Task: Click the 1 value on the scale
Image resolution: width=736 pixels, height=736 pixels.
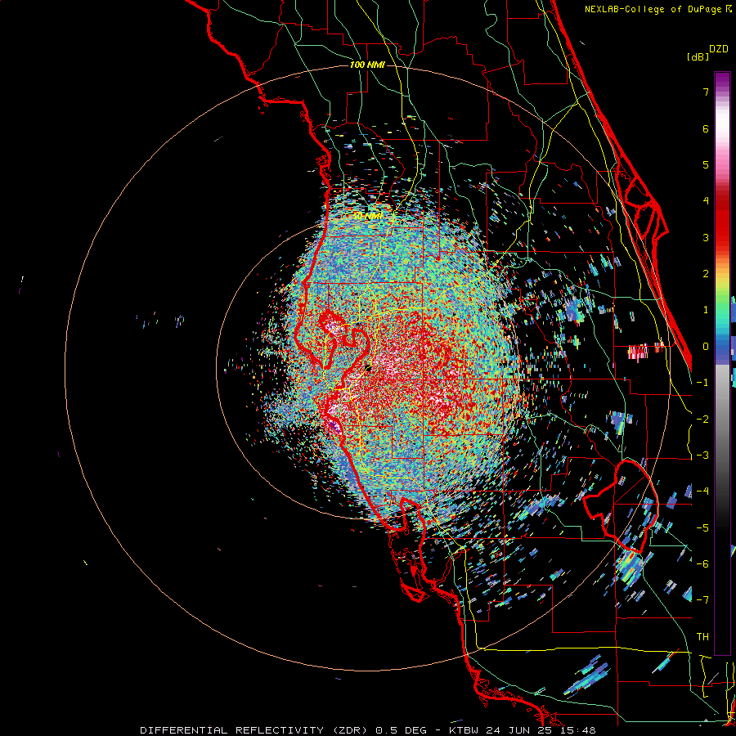Action: click(x=706, y=310)
